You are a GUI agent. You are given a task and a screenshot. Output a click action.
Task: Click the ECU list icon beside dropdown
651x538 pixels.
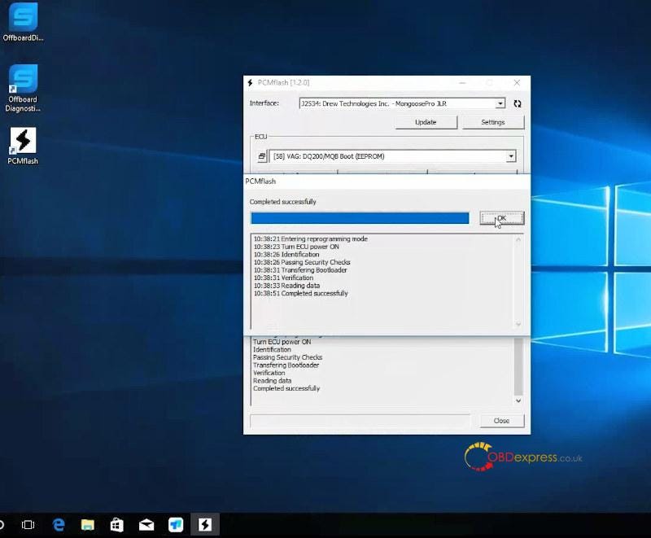261,156
